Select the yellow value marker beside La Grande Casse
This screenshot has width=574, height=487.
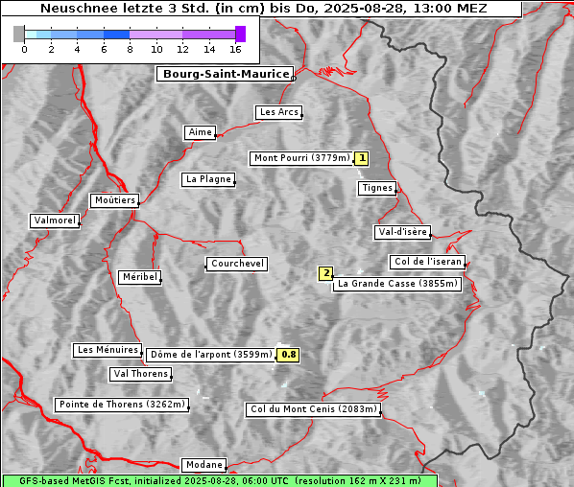point(325,273)
